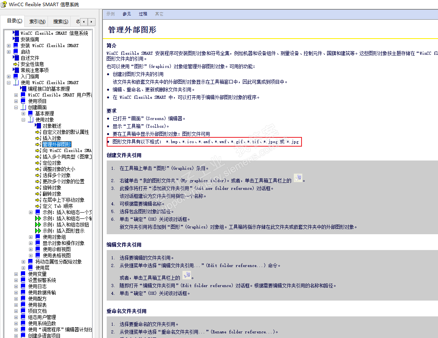Expand the 使用项目 tree node

(16, 101)
